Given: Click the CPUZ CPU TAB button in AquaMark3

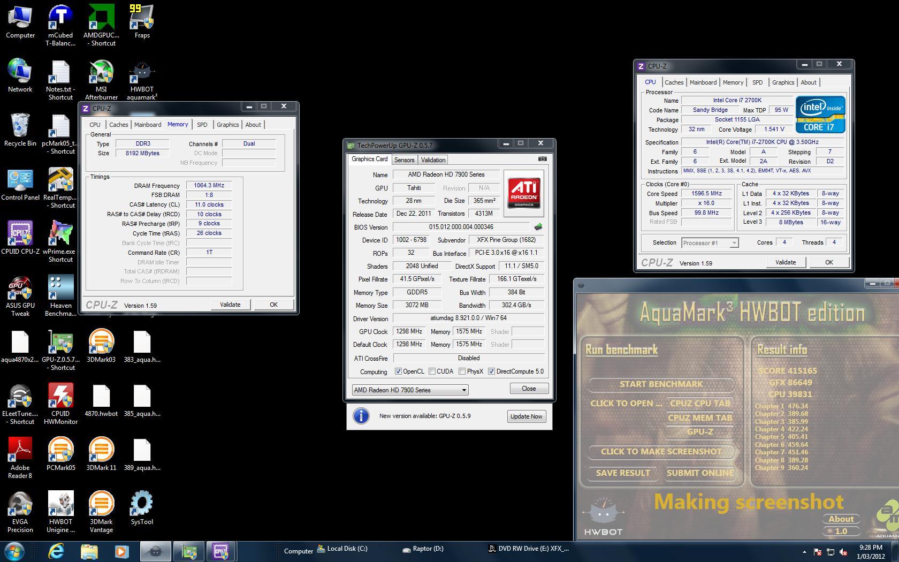Looking at the screenshot, I should point(700,404).
